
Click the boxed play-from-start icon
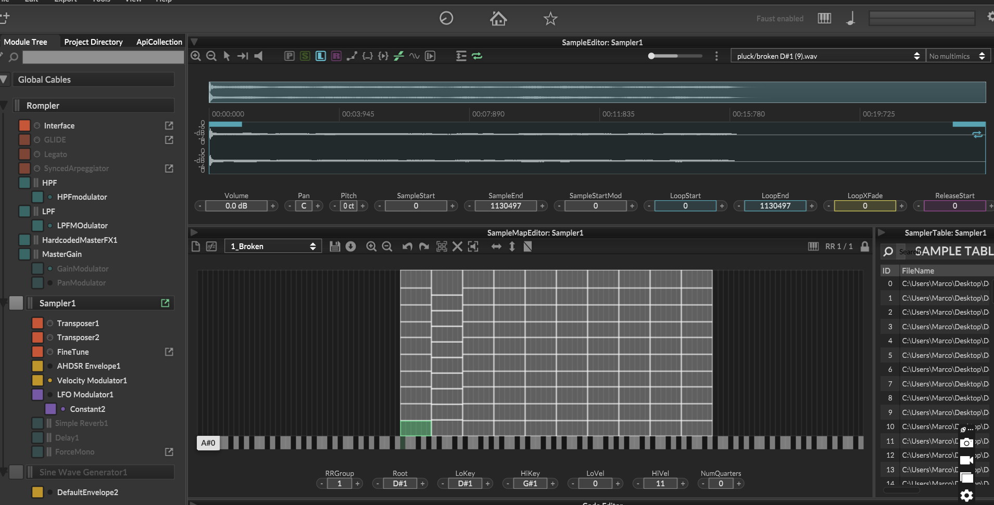pyautogui.click(x=430, y=56)
